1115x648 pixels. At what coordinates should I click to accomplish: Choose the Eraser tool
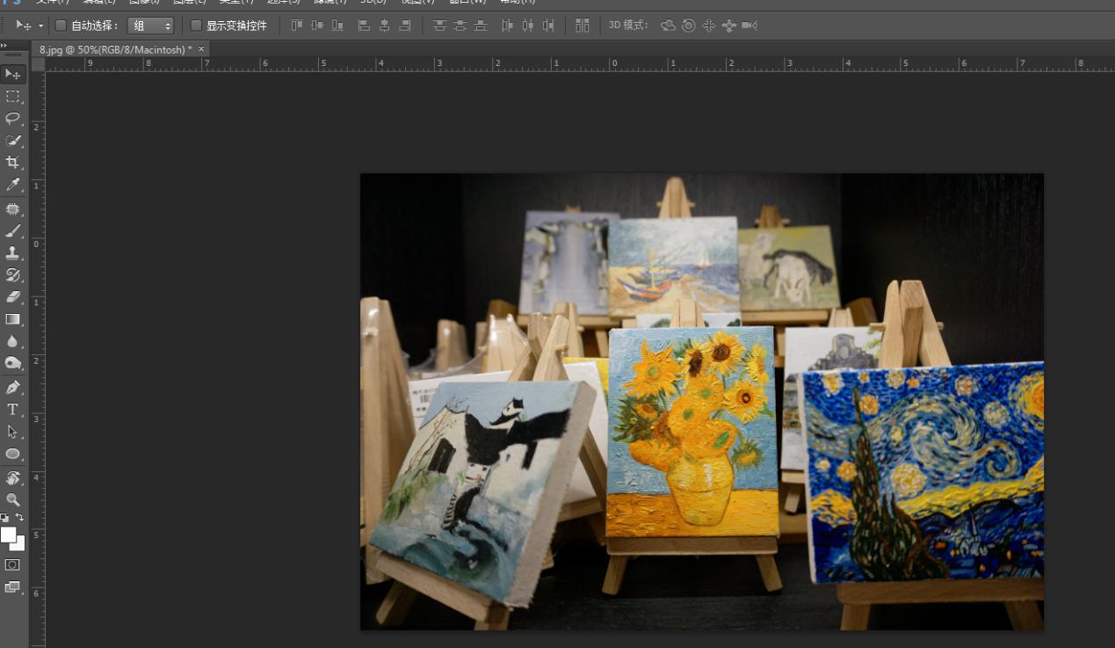(x=12, y=297)
